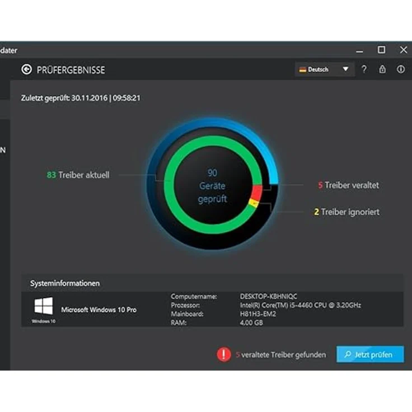Image resolution: width=412 pixels, height=412 pixels.
Task: Click the RAM: label
Action: [x=179, y=322]
